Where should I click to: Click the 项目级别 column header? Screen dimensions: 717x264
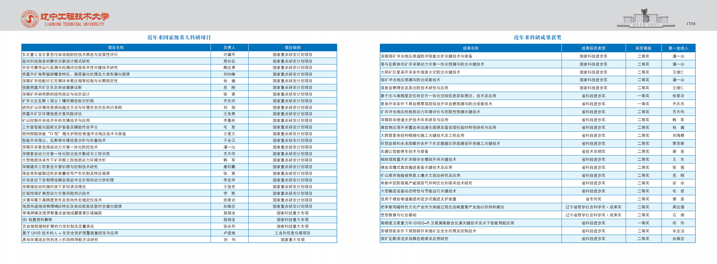tap(293, 48)
